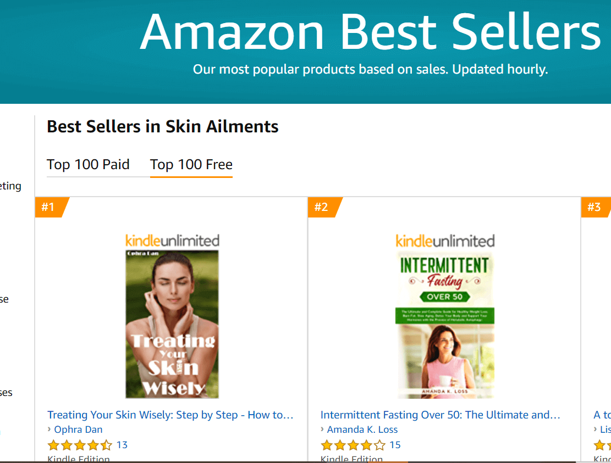Click chevron beside Ophra Dan name
Viewport: 611px width, 463px height.
(49, 429)
